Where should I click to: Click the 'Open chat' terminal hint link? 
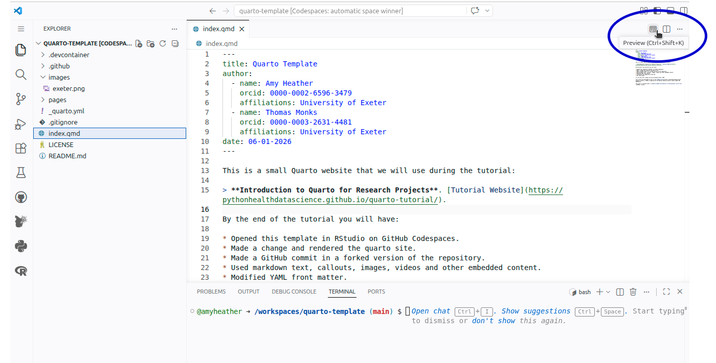pos(431,311)
